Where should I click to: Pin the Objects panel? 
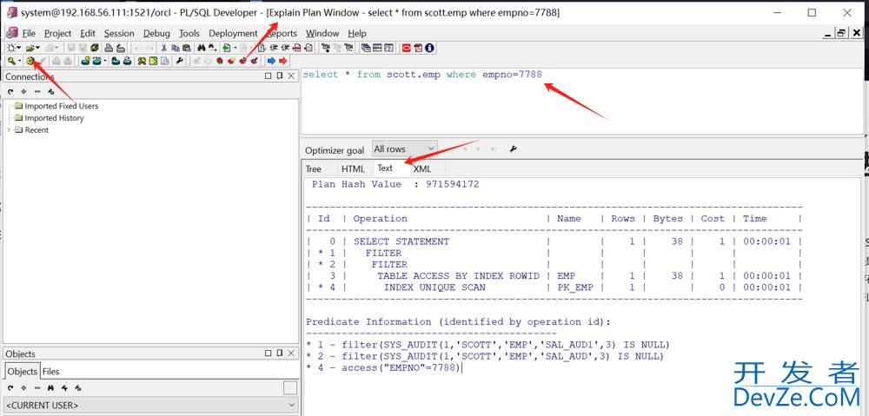(280, 353)
